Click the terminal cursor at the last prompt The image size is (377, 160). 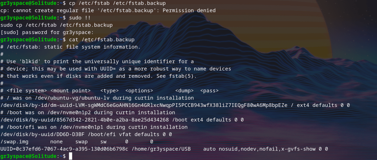point(71,156)
